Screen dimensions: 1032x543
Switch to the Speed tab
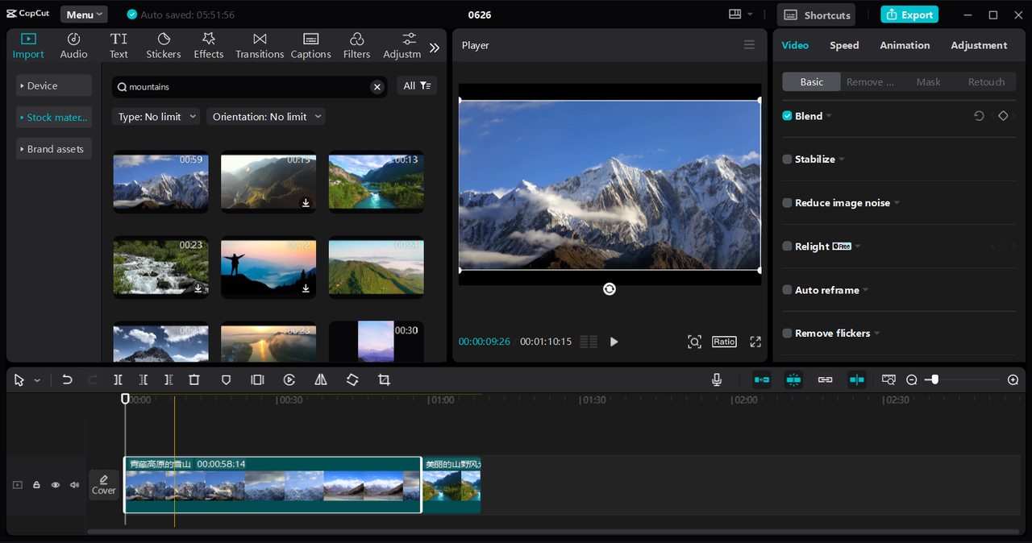[844, 45]
